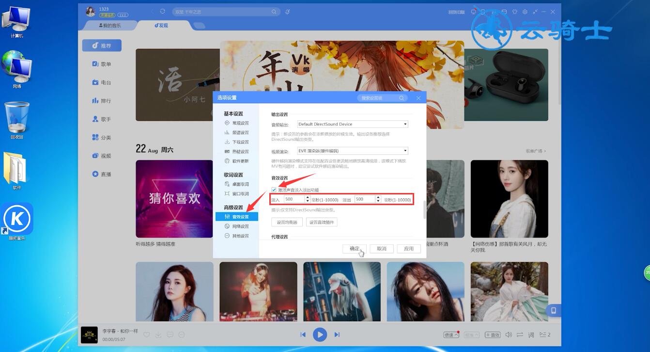This screenshot has height=352, width=650.
Task: Click the 设置音效插件 button
Action: coord(322,222)
